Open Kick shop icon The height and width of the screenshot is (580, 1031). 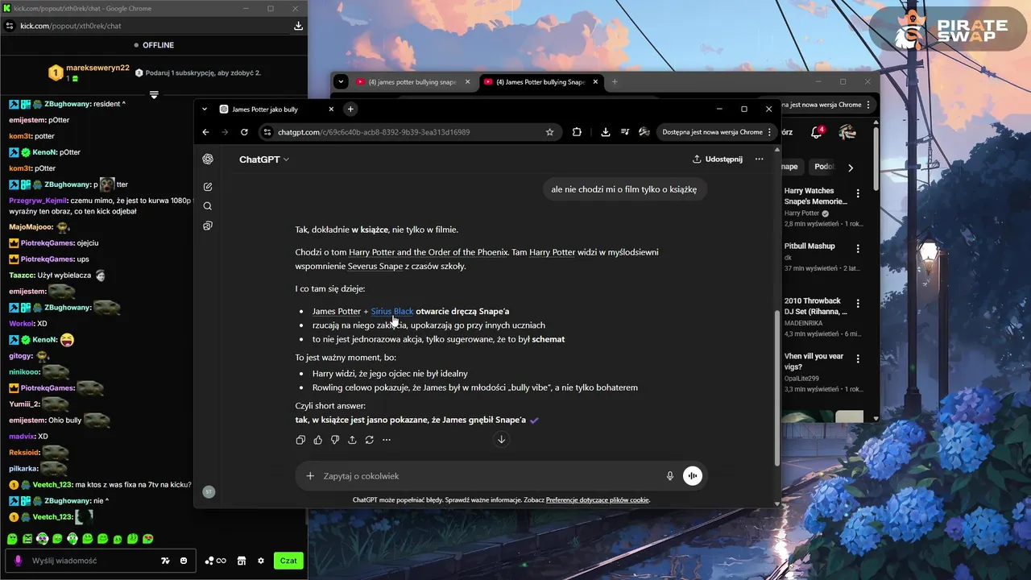pyautogui.click(x=241, y=561)
